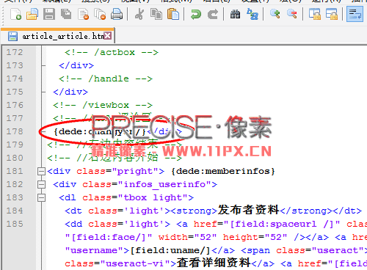Save the current file with floppy icon
Viewport: 367px width, 270px height.
pos(49,14)
